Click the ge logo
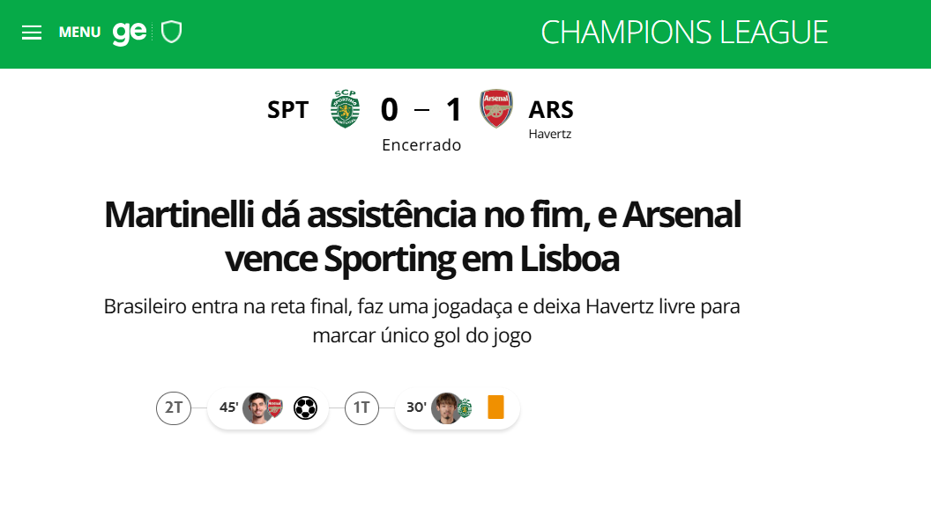Viewport: 931px width, 514px height. click(129, 32)
